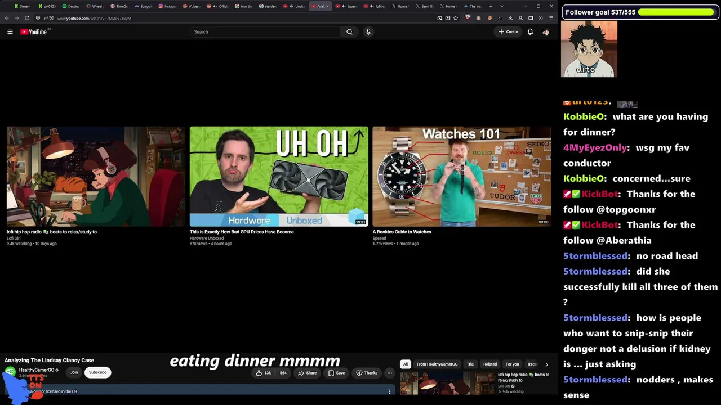Open the sidebar lofi hip hop radio thumbnail
721x405 pixels.
447,383
